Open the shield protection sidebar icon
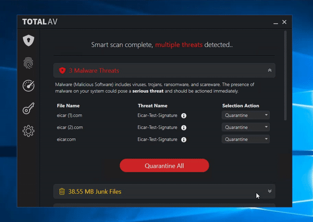 pyautogui.click(x=28, y=40)
